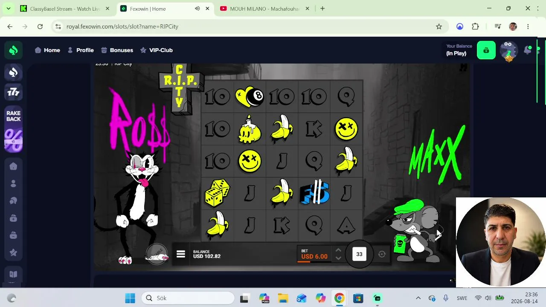Open the Rake Back promotion banner
The image size is (546, 307).
pos(13,129)
